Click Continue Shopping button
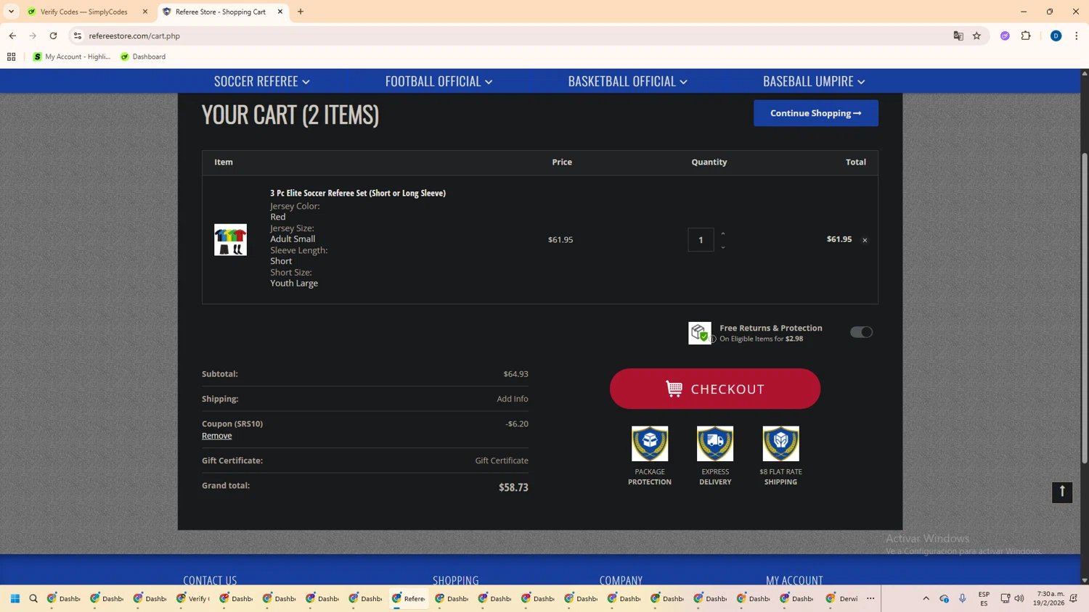 click(816, 113)
